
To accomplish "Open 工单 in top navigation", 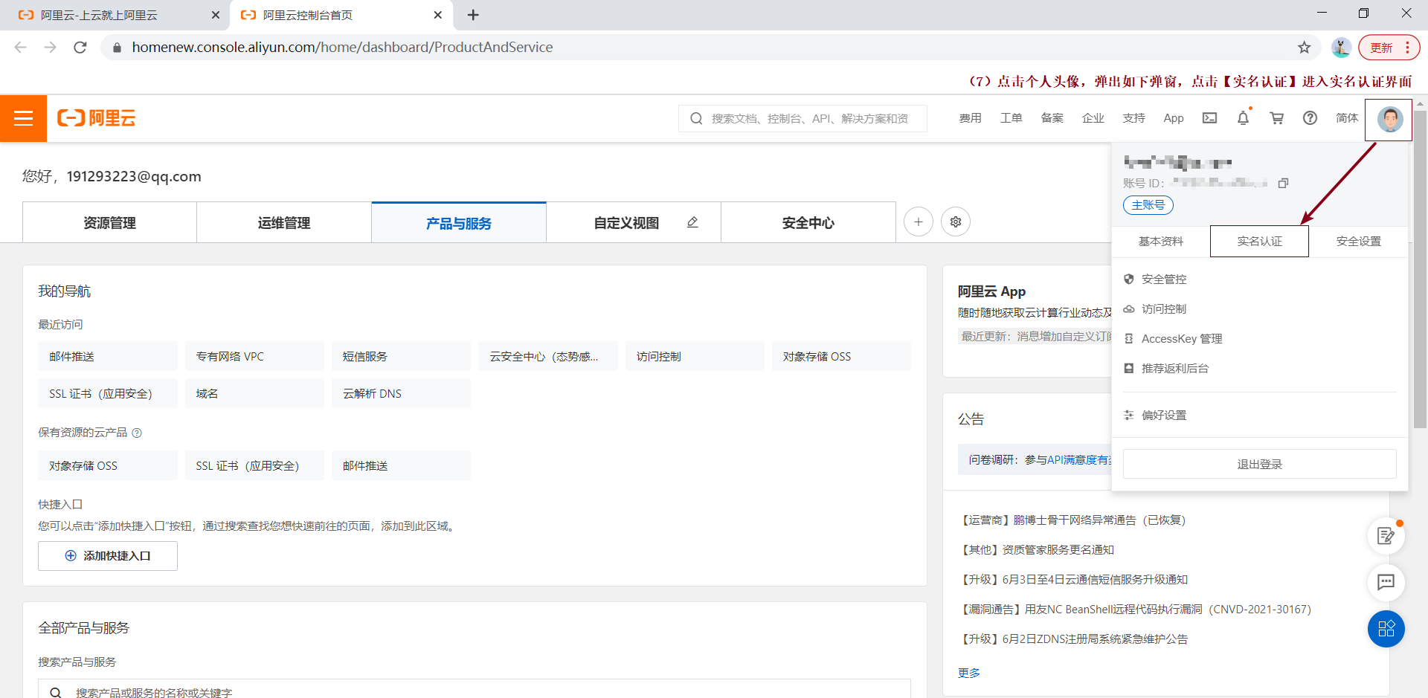I will [x=1011, y=118].
